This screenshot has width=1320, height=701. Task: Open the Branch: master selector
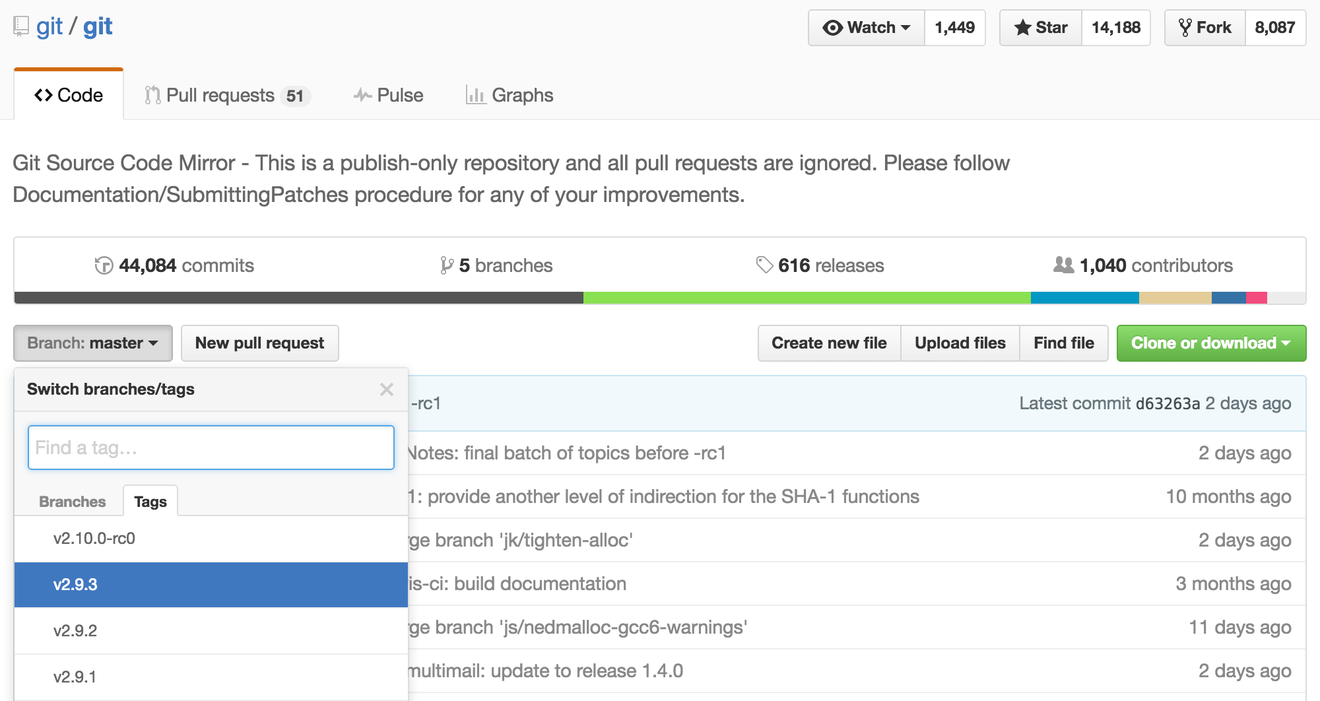point(92,343)
